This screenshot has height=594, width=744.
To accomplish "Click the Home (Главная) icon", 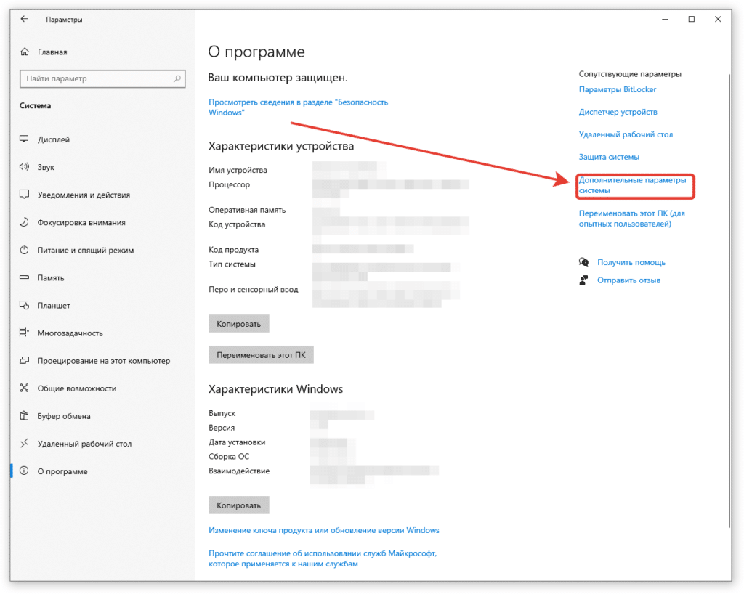I will (25, 52).
